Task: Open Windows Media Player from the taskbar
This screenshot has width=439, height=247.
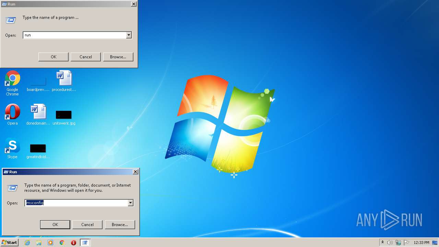Action: (x=50, y=243)
